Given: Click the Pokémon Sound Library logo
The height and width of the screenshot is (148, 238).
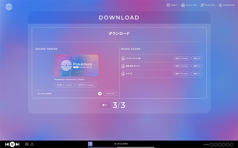Looking at the screenshot, I should (x=9, y=7).
